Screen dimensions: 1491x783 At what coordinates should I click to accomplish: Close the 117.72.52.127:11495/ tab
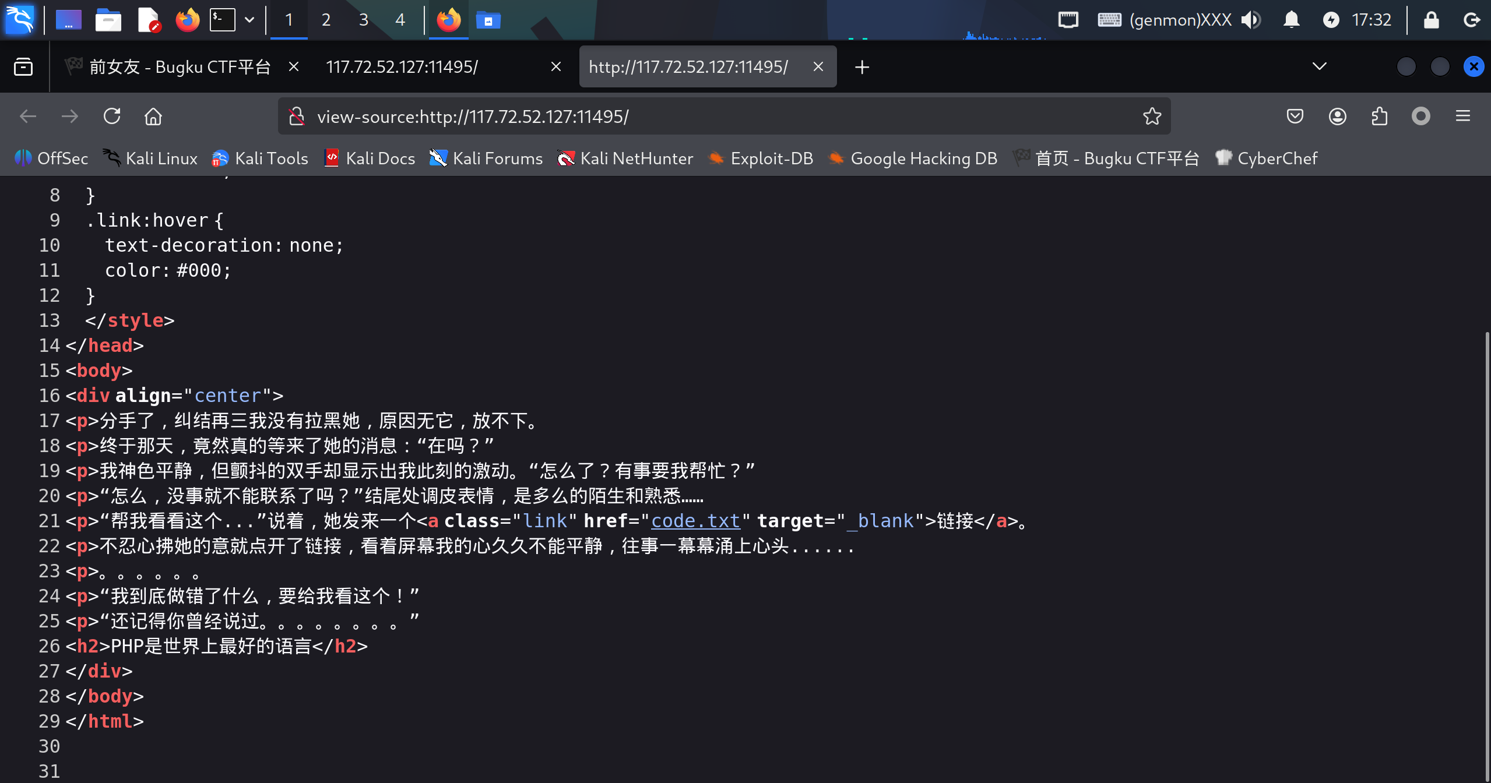pyautogui.click(x=556, y=67)
